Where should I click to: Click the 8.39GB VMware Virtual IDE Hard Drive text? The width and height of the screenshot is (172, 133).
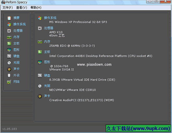(82, 80)
